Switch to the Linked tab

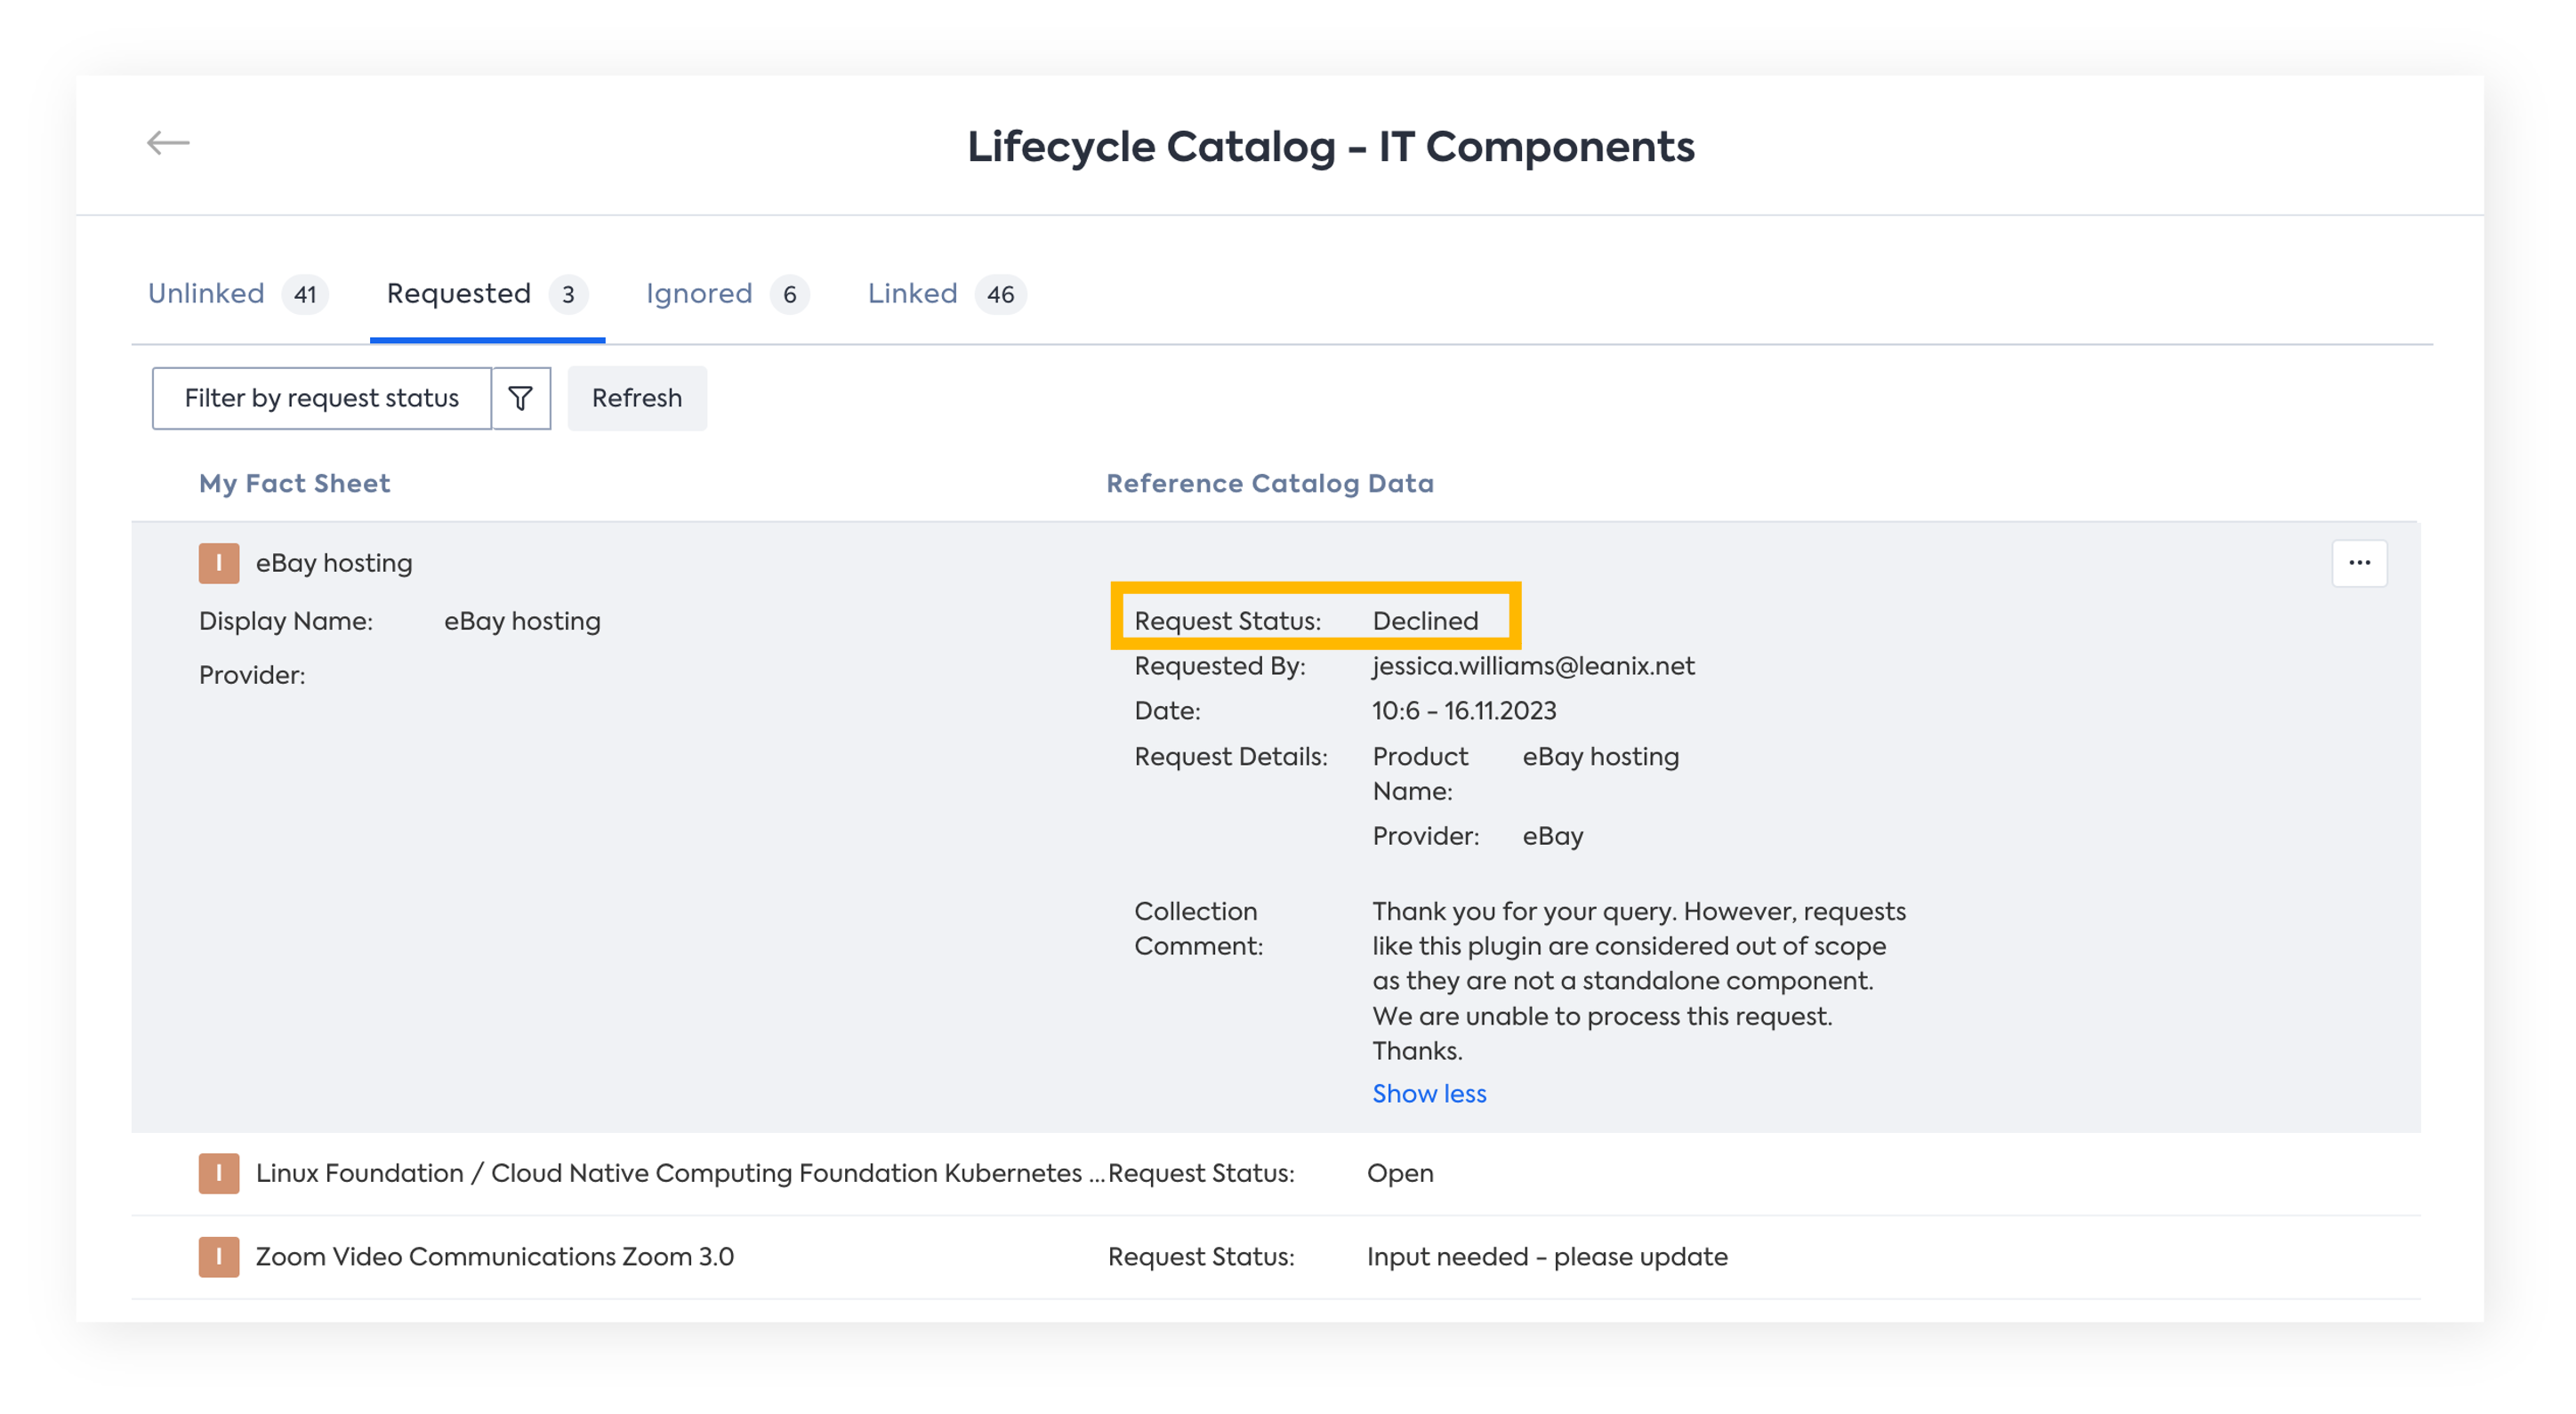[x=947, y=294]
